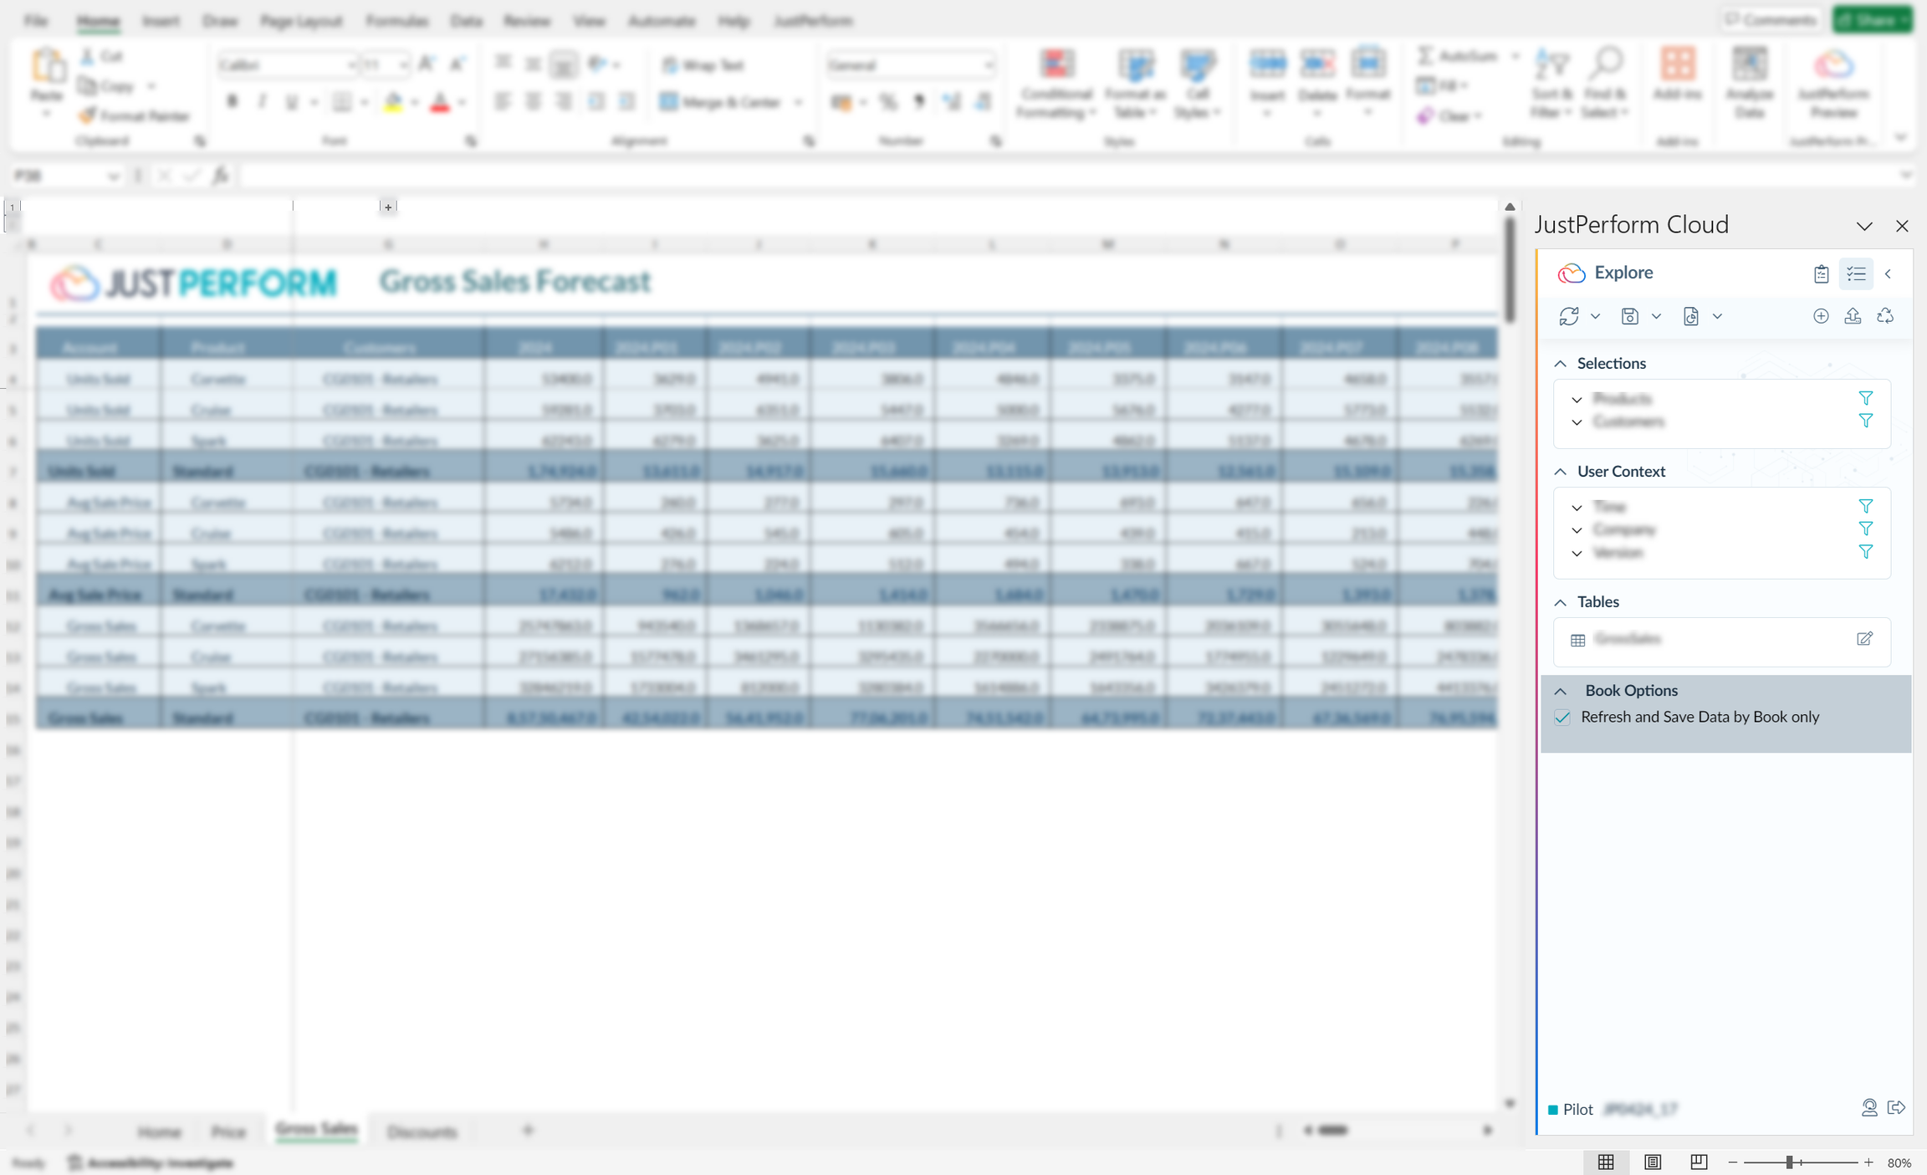Uncheck Refresh and Save Data by Book only
Image resolution: width=1927 pixels, height=1175 pixels.
pyautogui.click(x=1562, y=718)
